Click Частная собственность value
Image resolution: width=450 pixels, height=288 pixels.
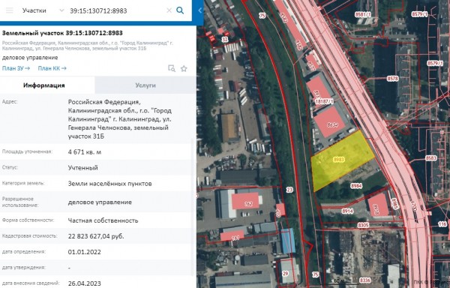coord(103,220)
